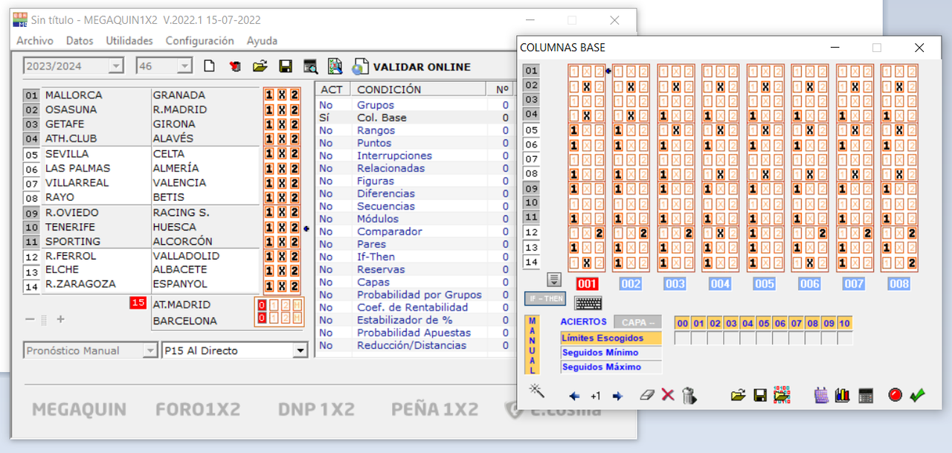Open the Probabilidad Apuestas condition
Screen dimensions: 952x453
[414, 332]
